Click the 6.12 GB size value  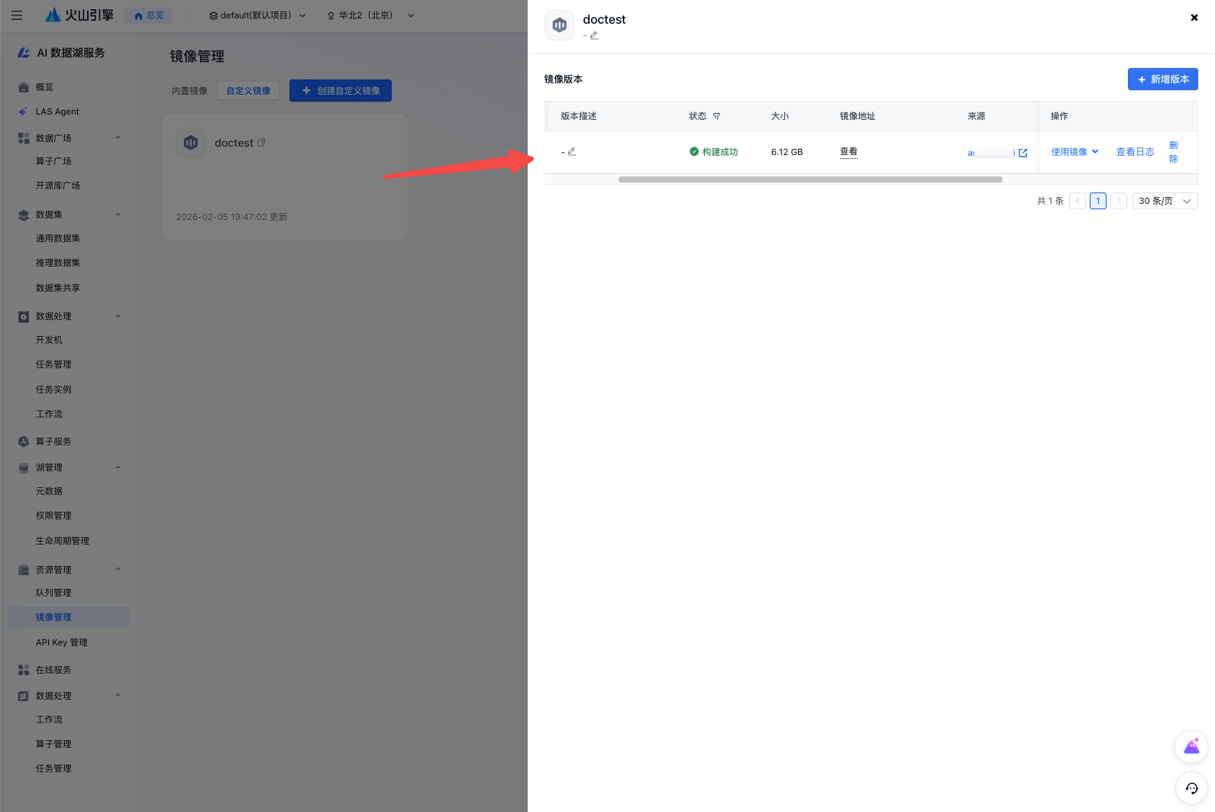(x=787, y=152)
